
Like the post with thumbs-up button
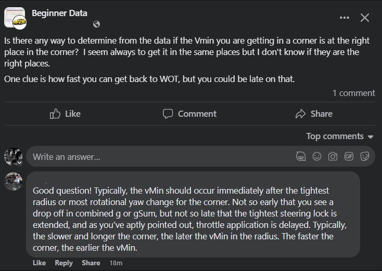[65, 114]
